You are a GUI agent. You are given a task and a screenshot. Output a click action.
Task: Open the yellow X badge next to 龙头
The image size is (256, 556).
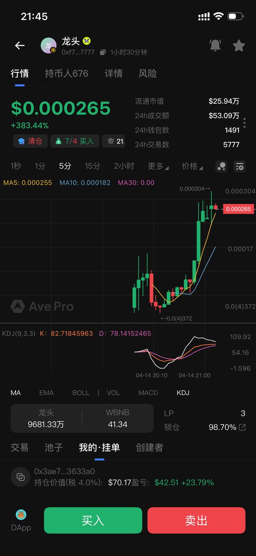tap(86, 41)
